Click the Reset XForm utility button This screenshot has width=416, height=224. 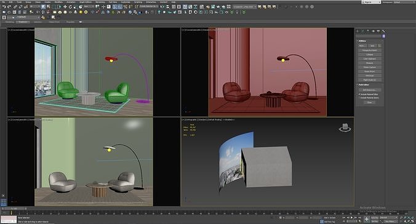pos(370,71)
